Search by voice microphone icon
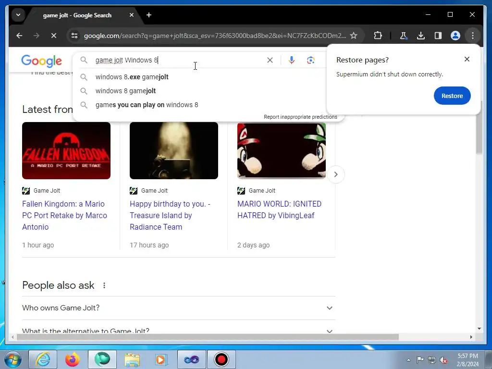This screenshot has height=369, width=492. 292,60
